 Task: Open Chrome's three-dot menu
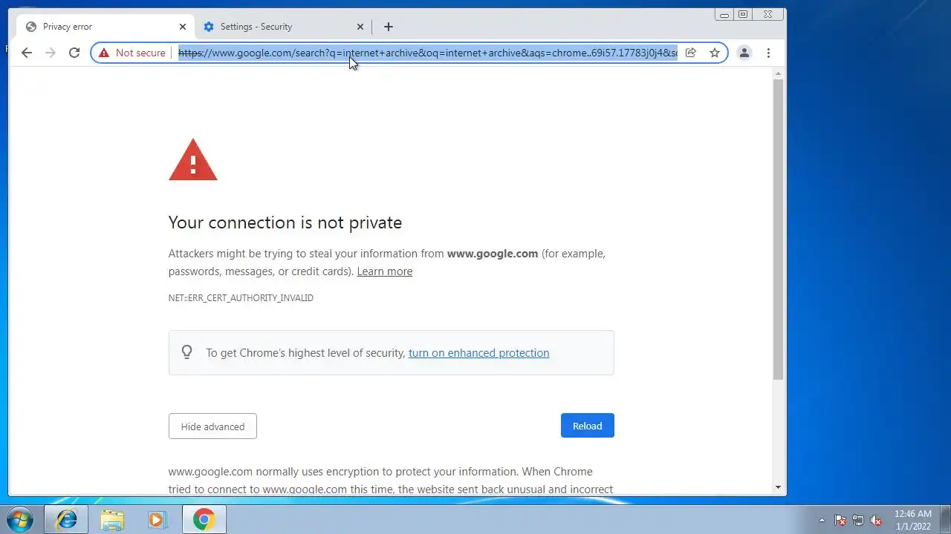pos(768,53)
